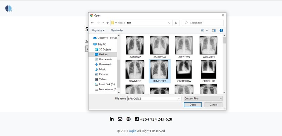This screenshot has height=136, width=282.
Task: Open help with the blue question mark
Action: [221, 30]
